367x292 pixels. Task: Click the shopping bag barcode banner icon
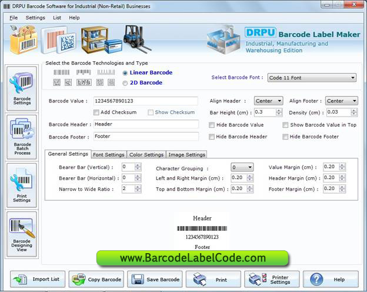point(24,39)
